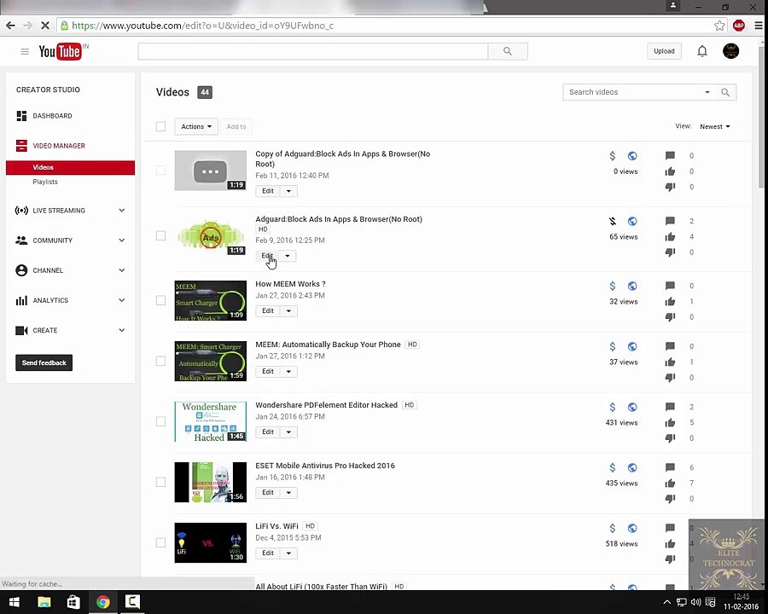Click Edit for Wondershare PDFelement Editor Hacked

(268, 432)
